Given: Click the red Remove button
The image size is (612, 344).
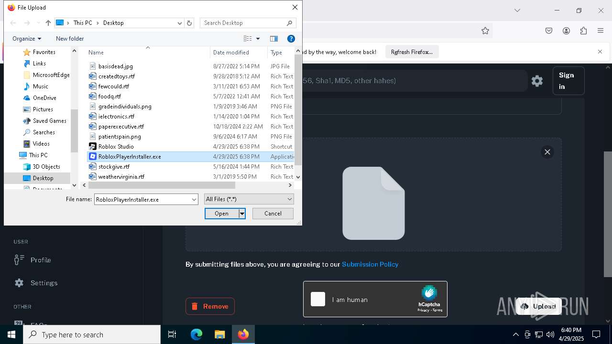Looking at the screenshot, I should point(210,306).
